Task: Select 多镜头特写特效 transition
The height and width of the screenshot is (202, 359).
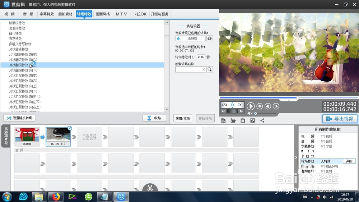Action: click(x=20, y=44)
